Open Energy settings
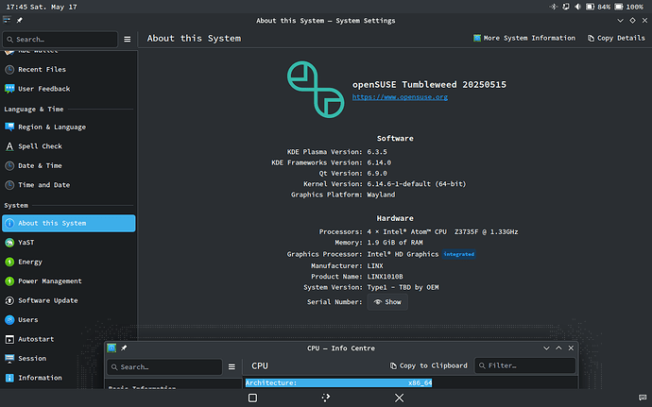The width and height of the screenshot is (652, 407). (69, 262)
